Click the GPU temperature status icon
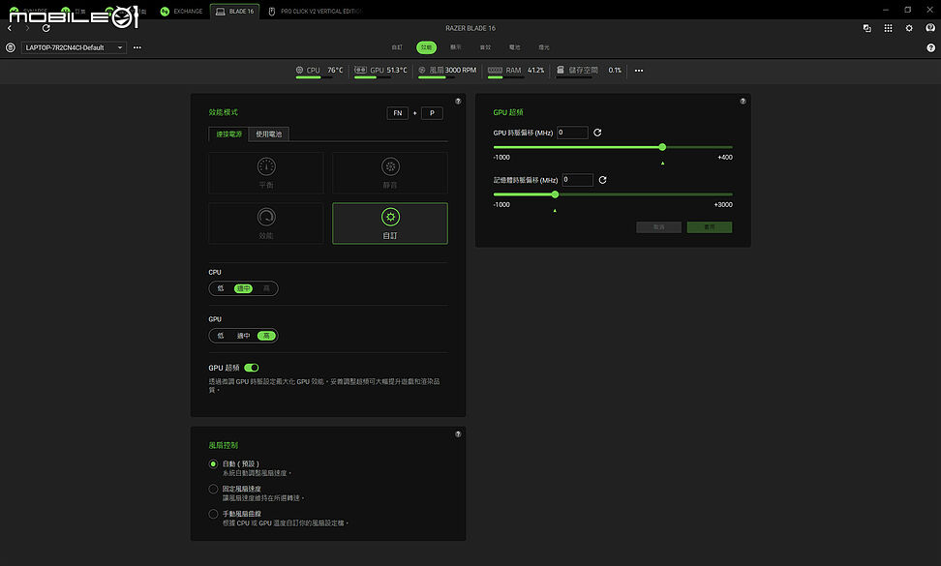The width and height of the screenshot is (941, 566). pyautogui.click(x=360, y=71)
